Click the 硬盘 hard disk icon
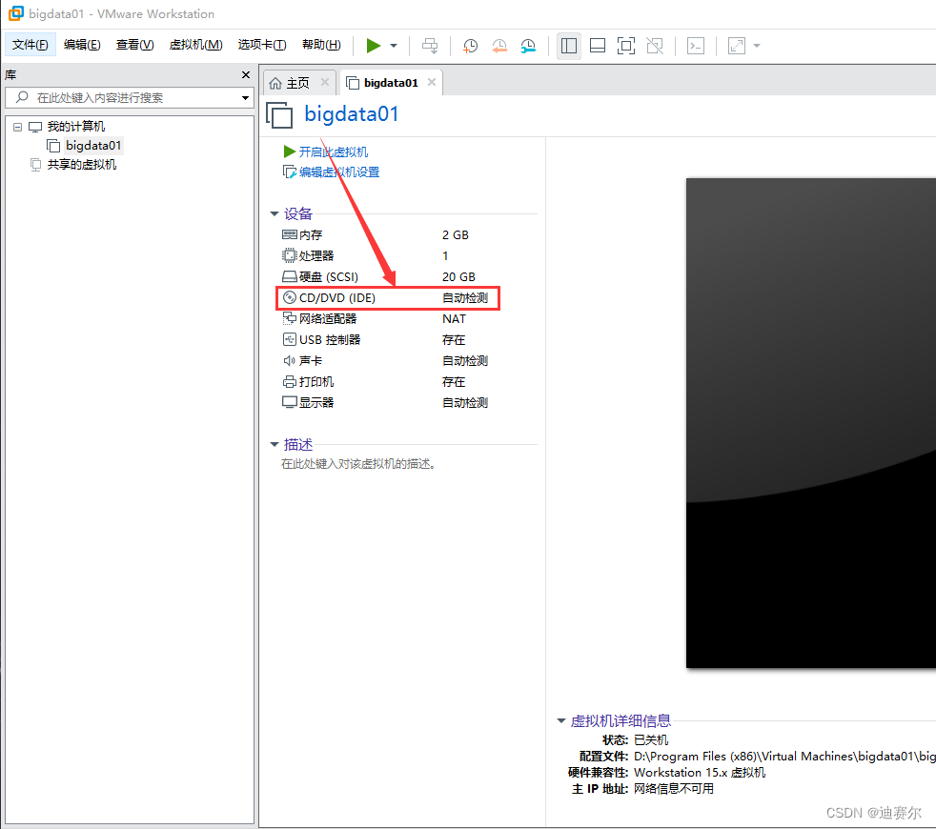The image size is (936, 829). pos(290,276)
